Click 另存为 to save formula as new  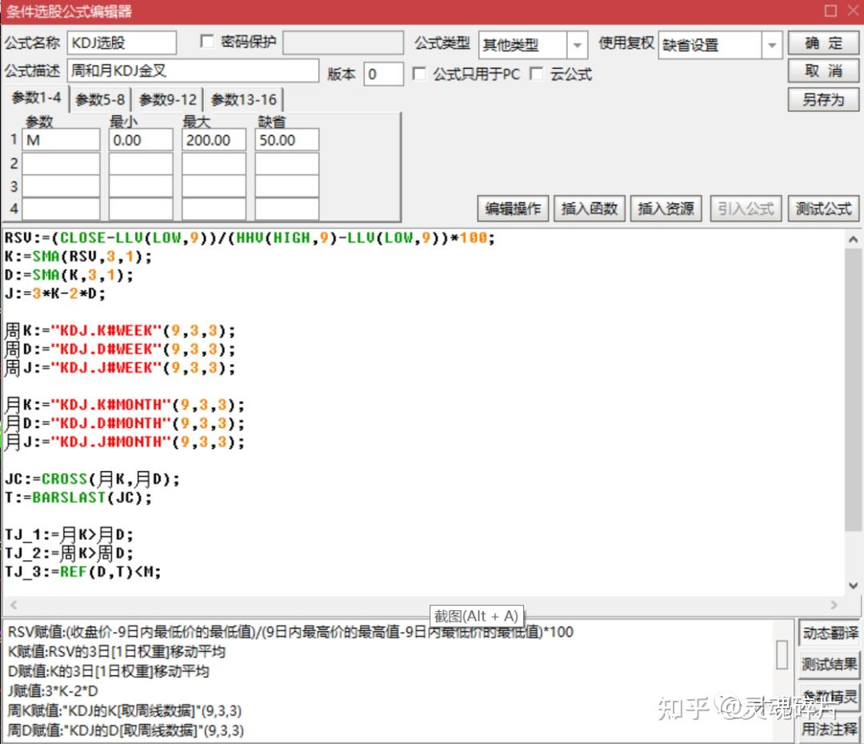point(822,99)
